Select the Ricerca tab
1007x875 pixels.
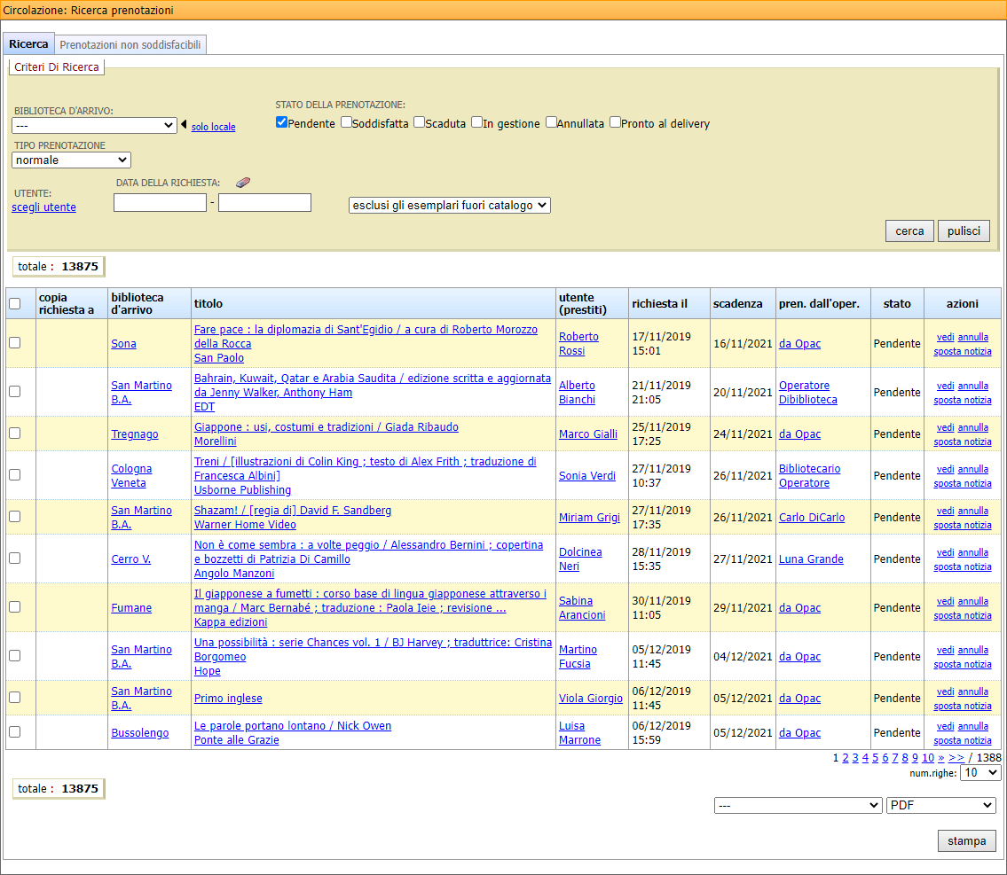28,44
